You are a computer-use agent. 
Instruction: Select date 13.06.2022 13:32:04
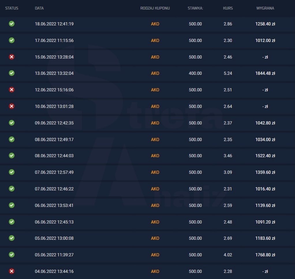tap(54, 73)
